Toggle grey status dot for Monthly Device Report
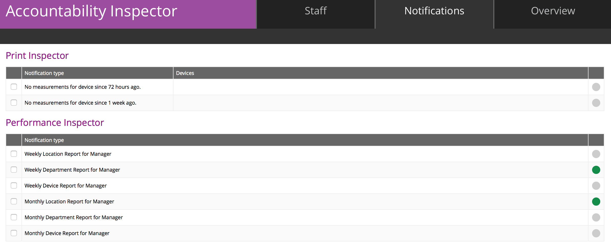Screen dimensions: 611x243 pyautogui.click(x=596, y=233)
